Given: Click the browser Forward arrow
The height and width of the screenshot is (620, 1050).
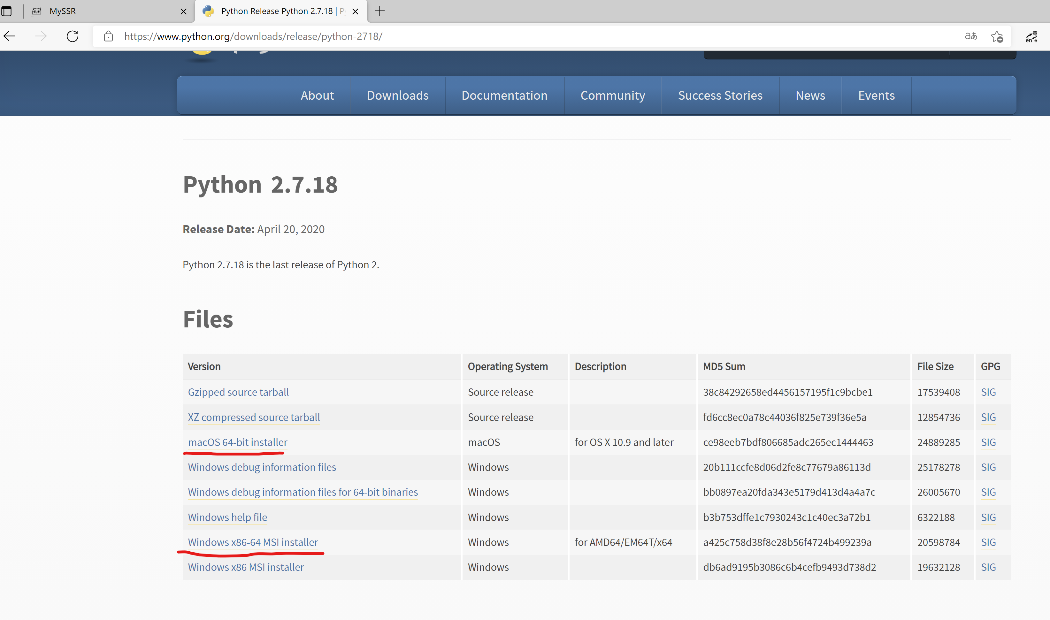Looking at the screenshot, I should coord(41,36).
